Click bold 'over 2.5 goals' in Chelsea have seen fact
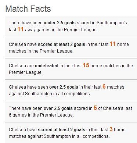Image resolution: width=137 pixels, height=143 pixels. (64, 87)
